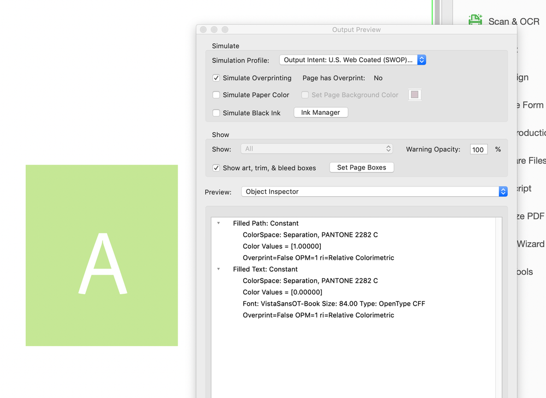Select "Page has Overprint:" label
Image resolution: width=546 pixels, height=398 pixels.
pos(333,78)
